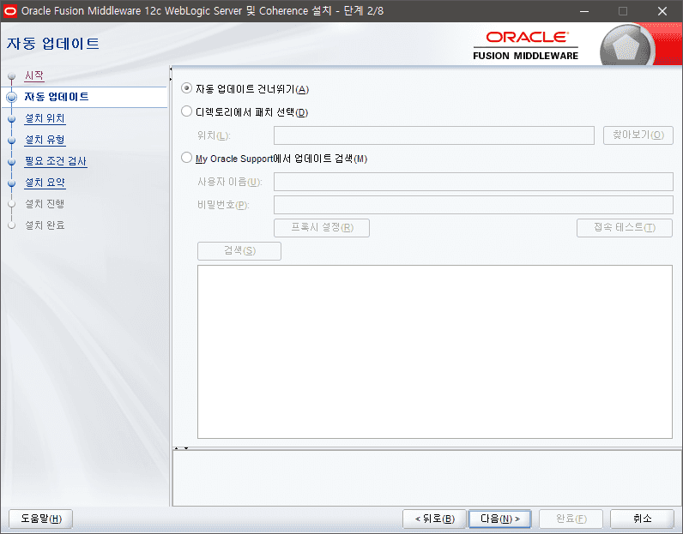
Task: Click the step bullet beside 설치 진행
Action: 12,204
